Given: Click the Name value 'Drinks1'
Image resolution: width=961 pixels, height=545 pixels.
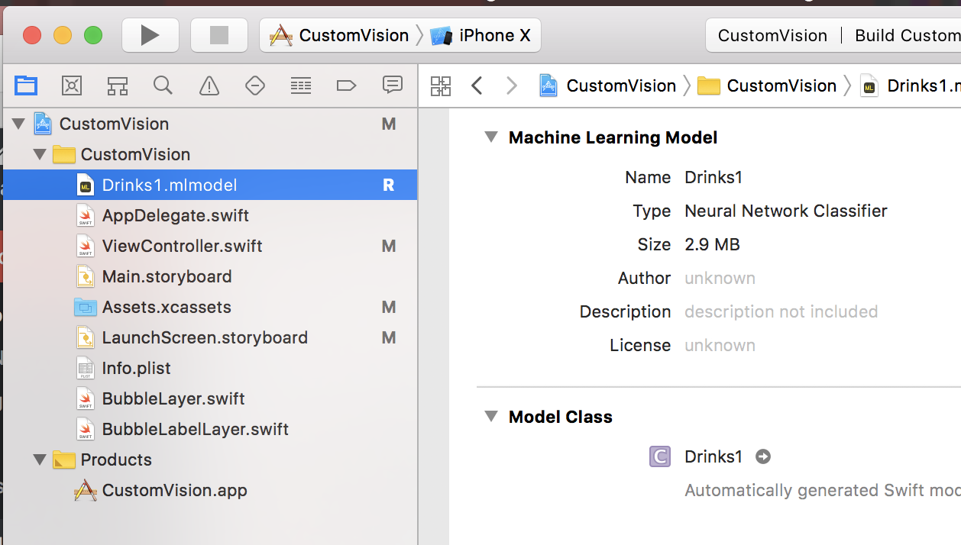Looking at the screenshot, I should pyautogui.click(x=713, y=177).
